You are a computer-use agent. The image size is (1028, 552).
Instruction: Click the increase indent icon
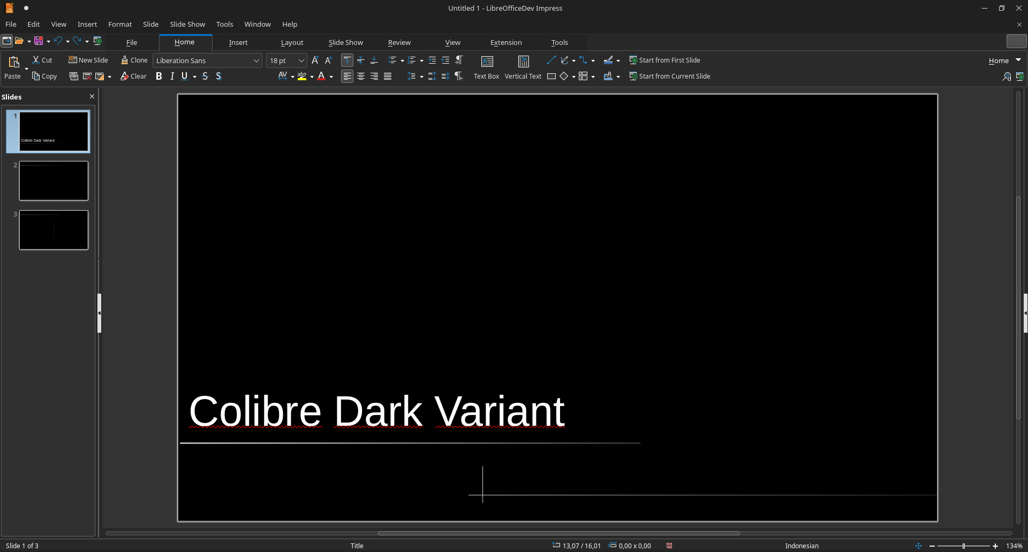coord(432,60)
